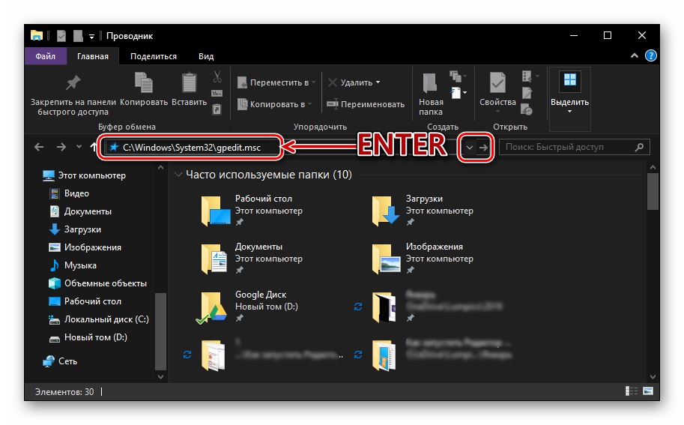Click the Help question mark icon
Image resolution: width=684 pixels, height=425 pixels.
pyautogui.click(x=651, y=56)
